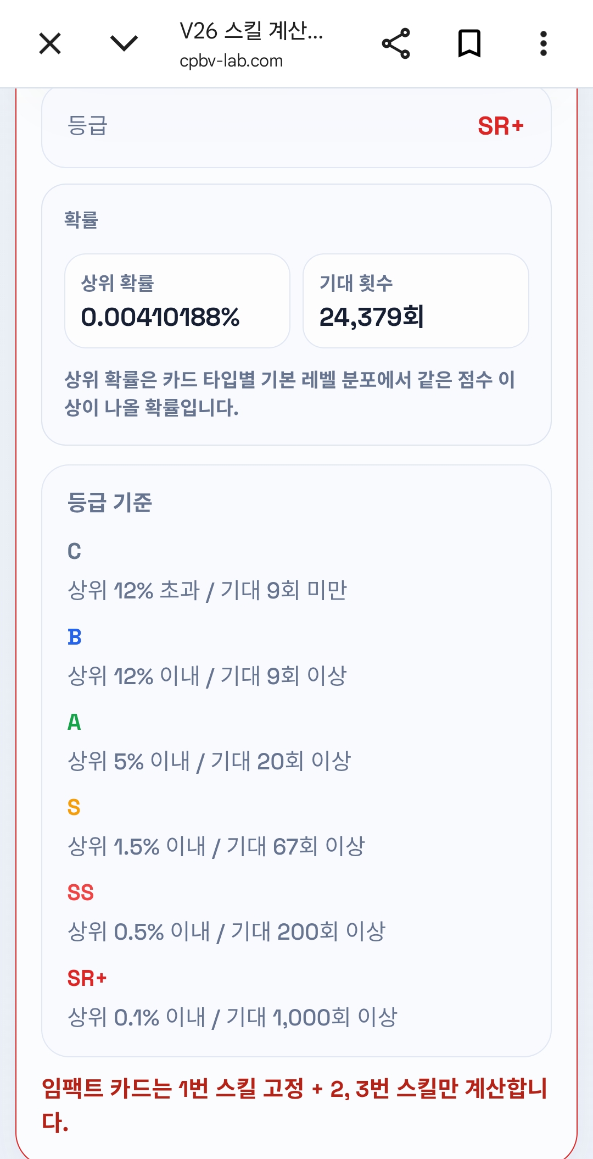
Task: Select the SR+ label in grade criteria
Action: pyautogui.click(x=87, y=978)
